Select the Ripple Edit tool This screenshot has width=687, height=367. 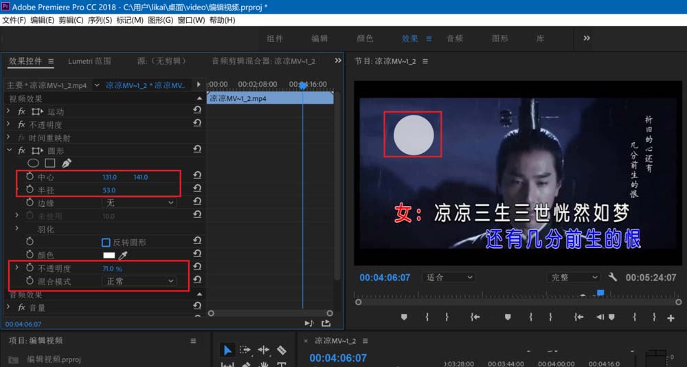click(264, 350)
